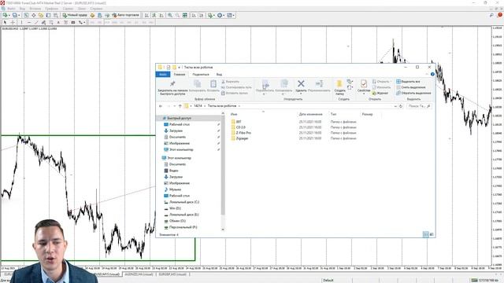Click the EURGBP,M15 chart tab

coord(172,274)
